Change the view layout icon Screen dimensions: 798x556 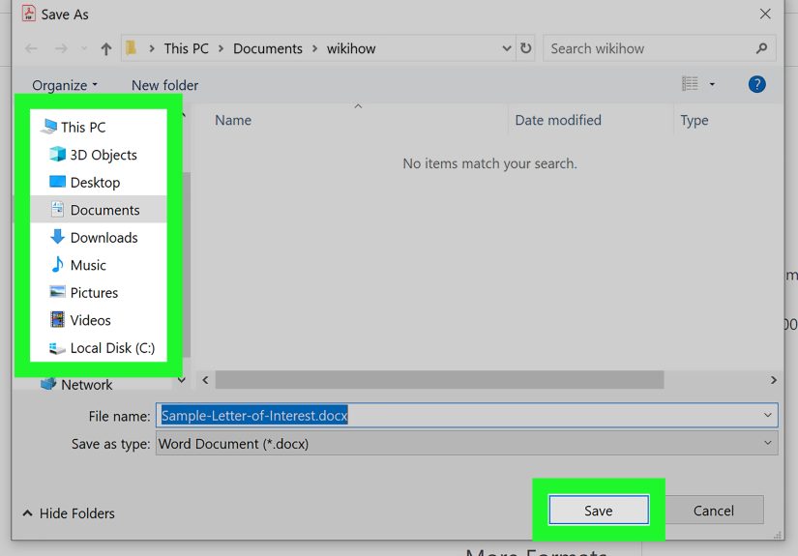click(x=690, y=83)
